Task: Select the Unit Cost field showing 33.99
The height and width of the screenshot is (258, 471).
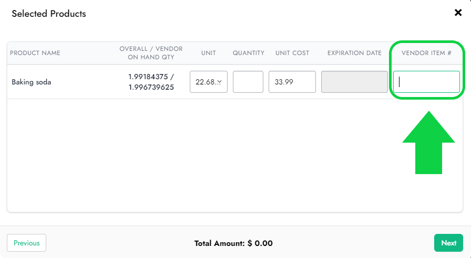Action: [x=292, y=82]
